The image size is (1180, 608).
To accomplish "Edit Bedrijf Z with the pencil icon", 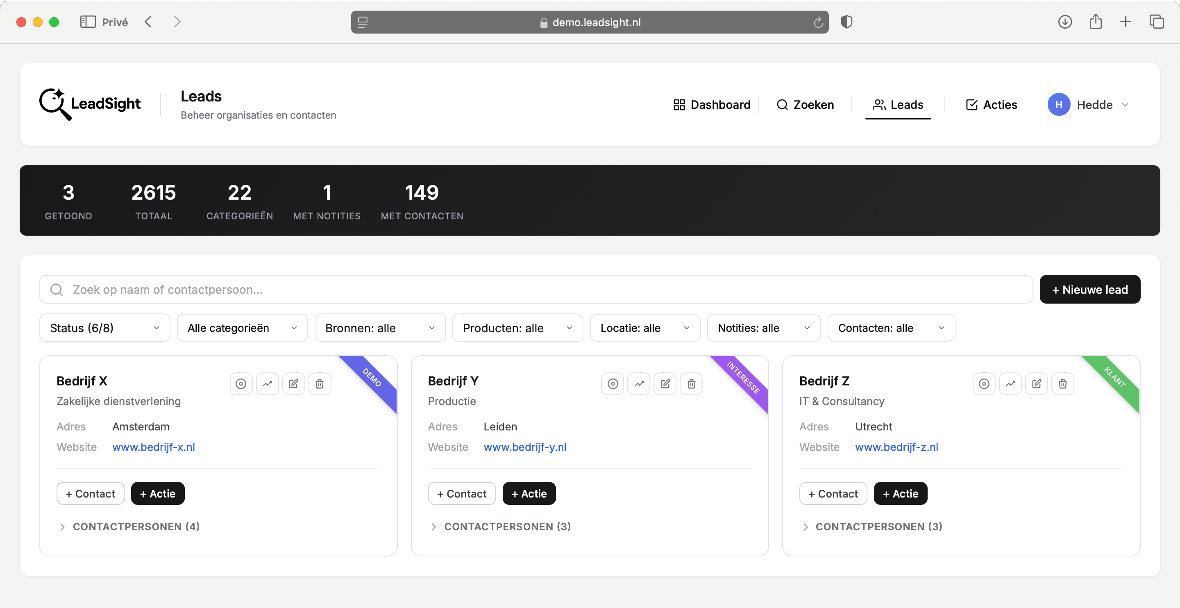I will pyautogui.click(x=1037, y=384).
